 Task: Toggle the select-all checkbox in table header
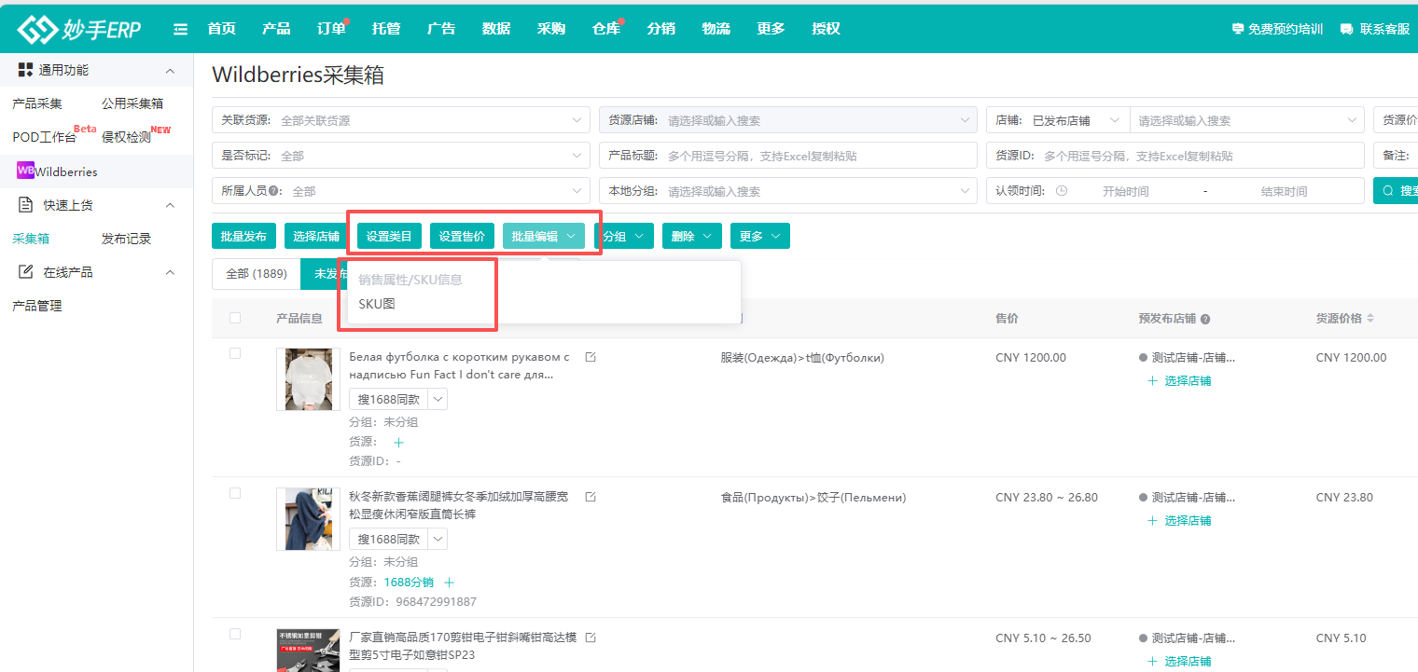(x=235, y=318)
